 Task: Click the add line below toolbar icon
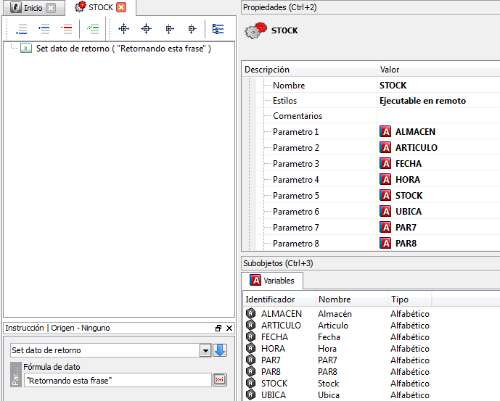[22, 29]
